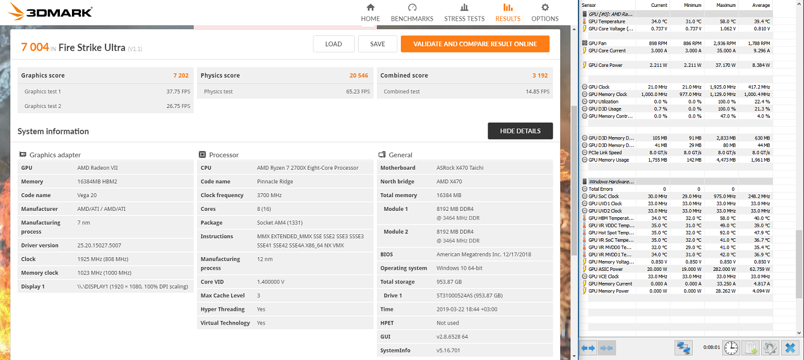The image size is (804, 360).
Task: Click the AMD Radeon VII GPU value
Action: [98, 168]
